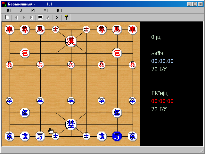Select the blue chariot in the bottom-left corner
The height and width of the screenshot is (154, 205).
[10, 136]
